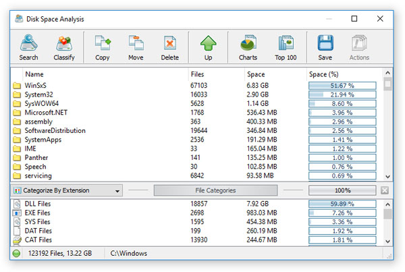Viewport: 405px width, 272px height.
Task: Click the 536.43 MB space value
Action: [262, 113]
